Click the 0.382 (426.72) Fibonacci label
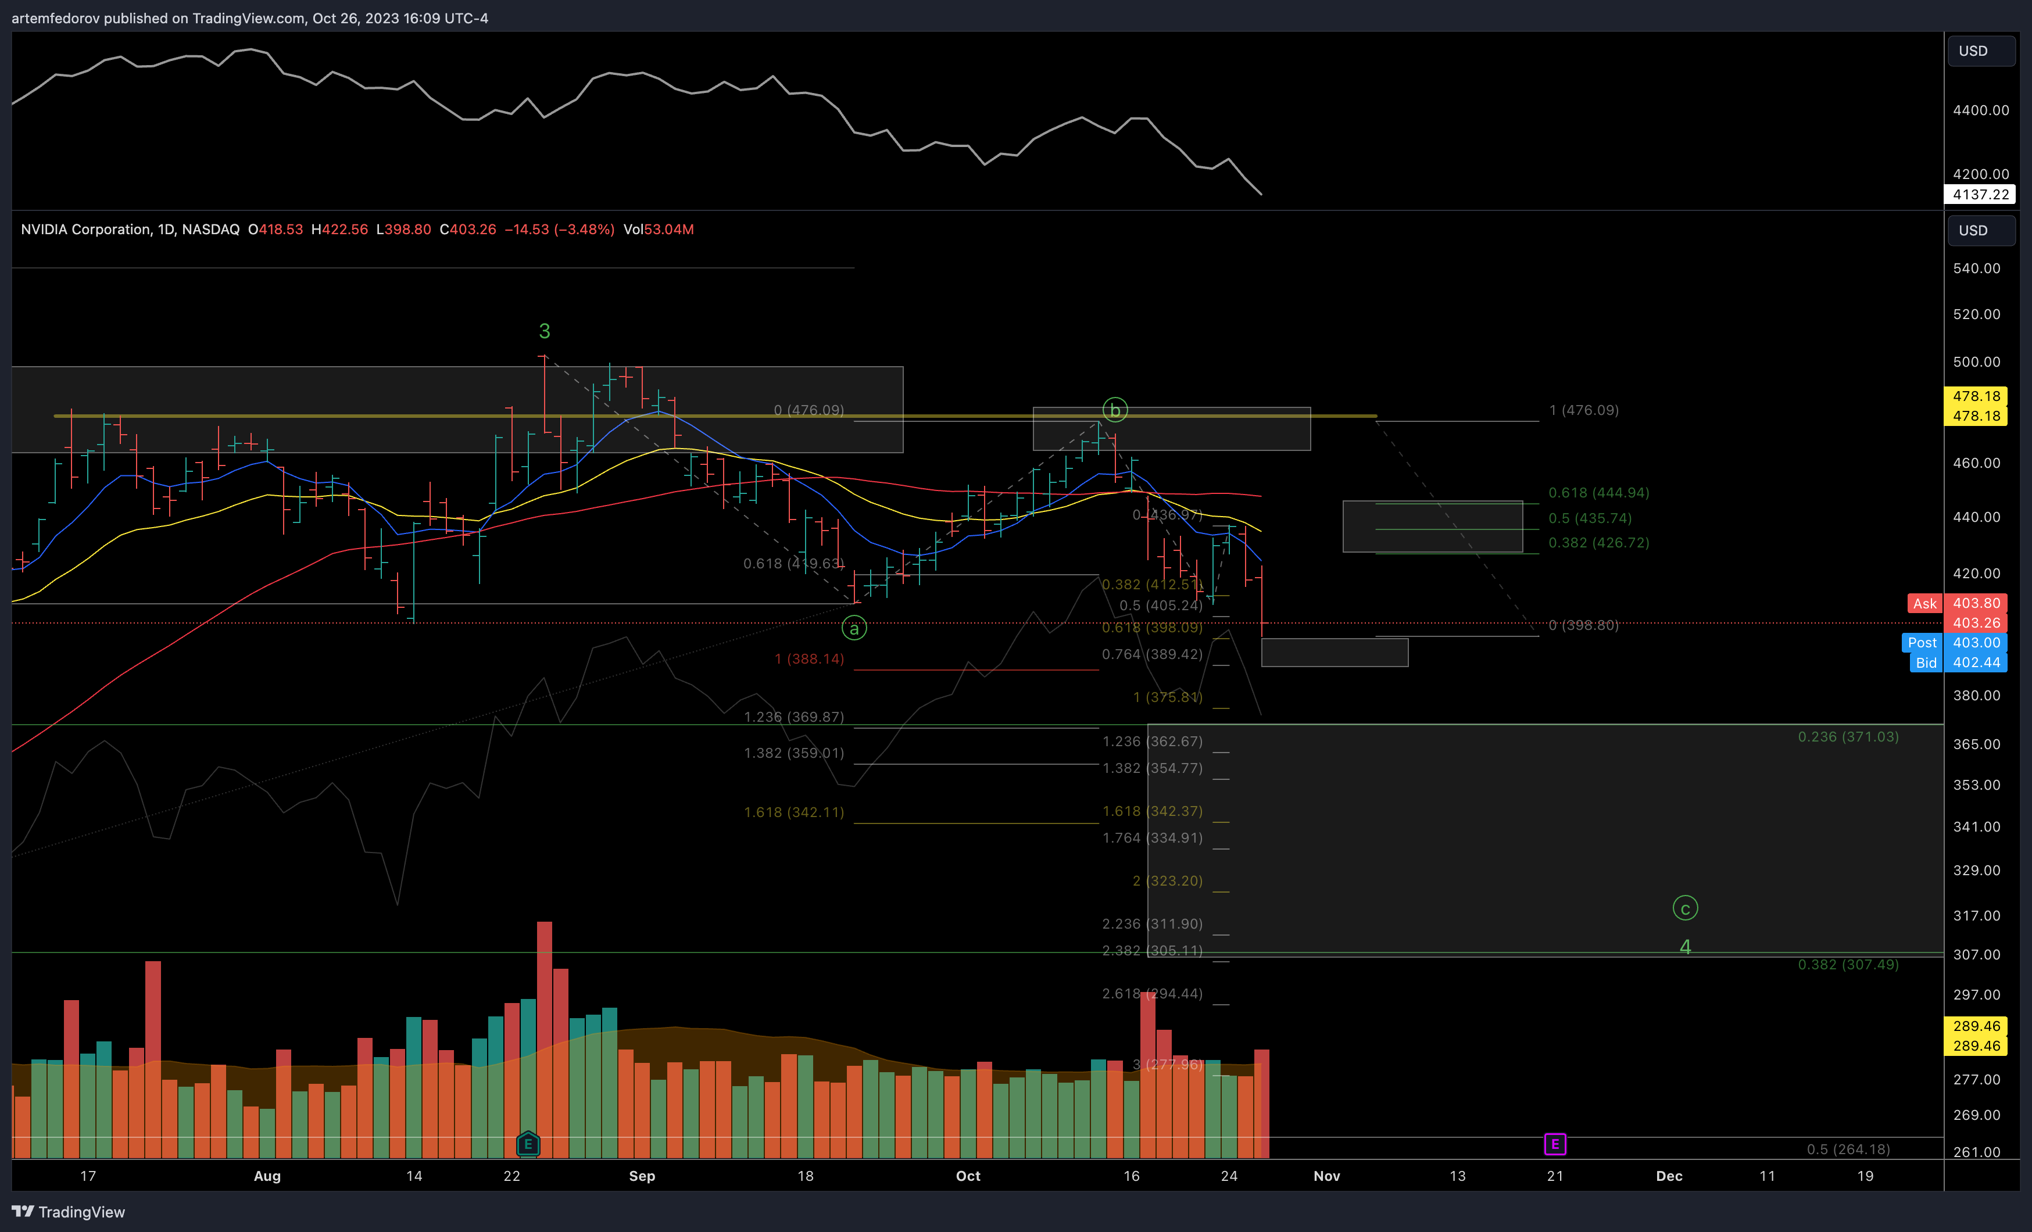Screen dimensions: 2032x1232 1598,543
